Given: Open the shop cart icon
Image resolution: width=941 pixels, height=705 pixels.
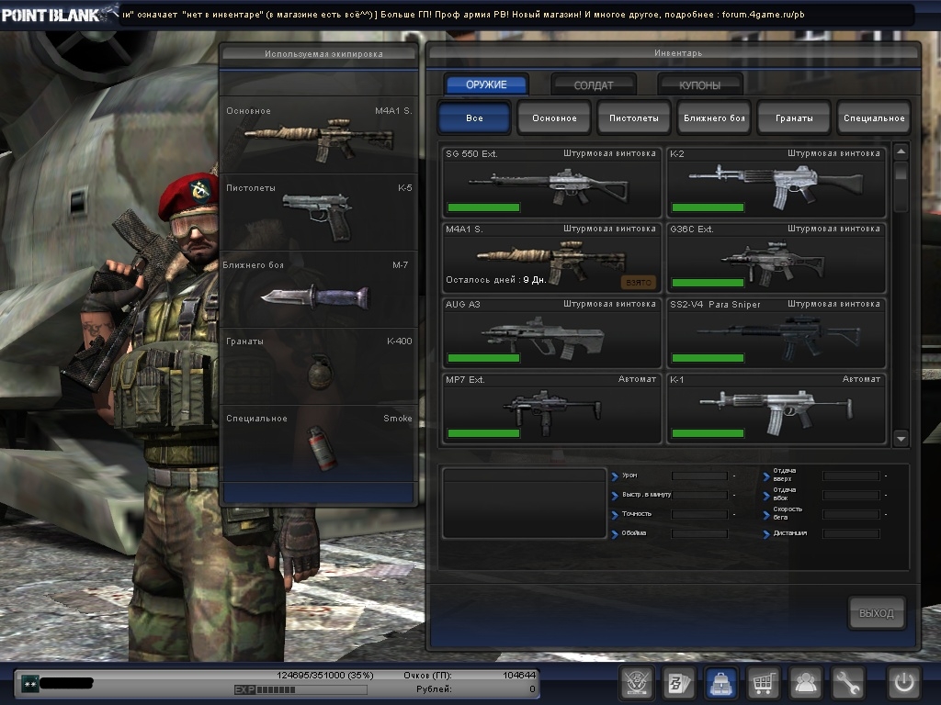Looking at the screenshot, I should point(764,683).
